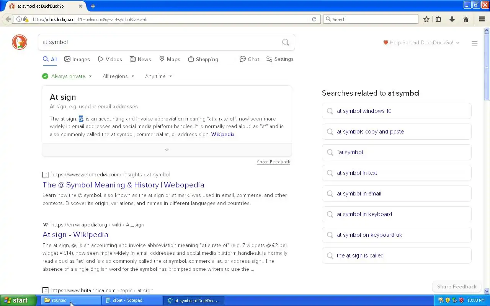Viewport: 490px width, 306px height.
Task: Click the green Always private check icon
Action: click(x=45, y=76)
